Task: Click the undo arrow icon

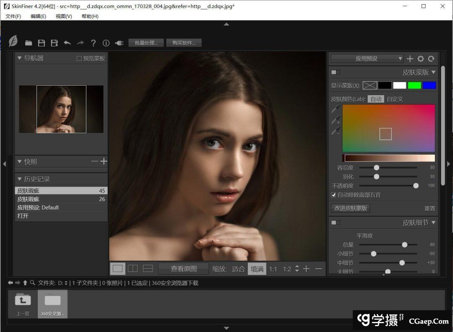Action: click(67, 43)
